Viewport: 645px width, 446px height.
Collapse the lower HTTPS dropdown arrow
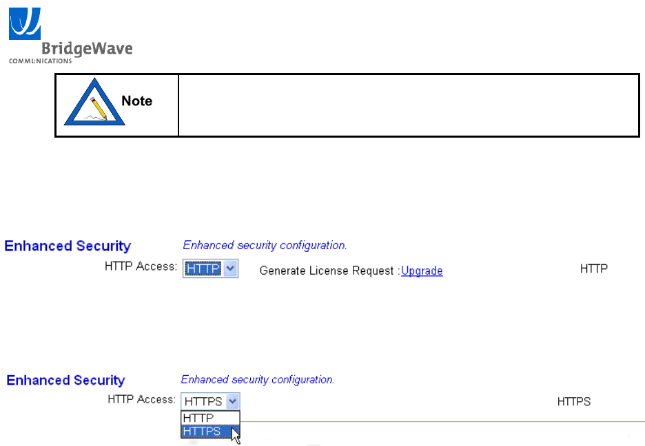click(233, 401)
